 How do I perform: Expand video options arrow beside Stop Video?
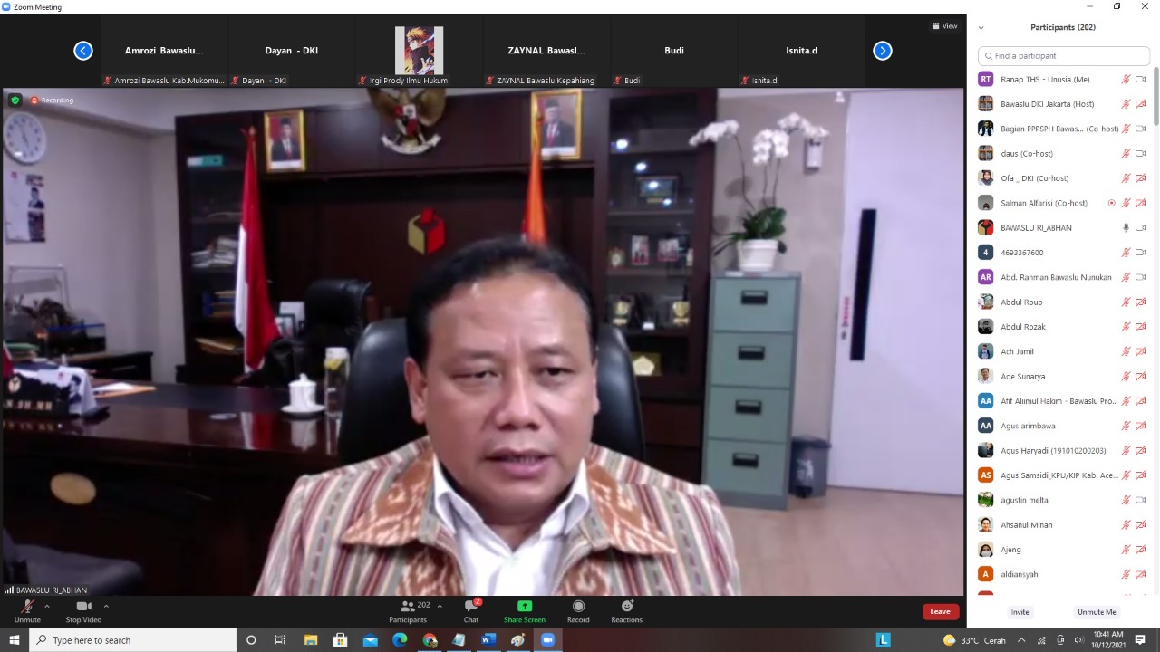click(x=106, y=606)
